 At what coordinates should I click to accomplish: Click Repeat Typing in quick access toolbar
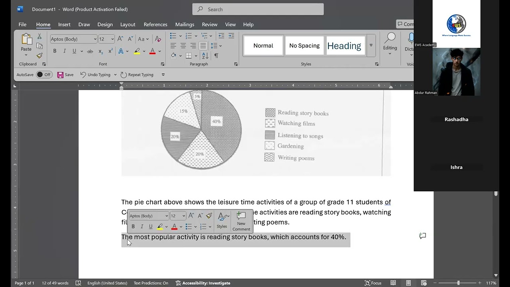click(137, 75)
